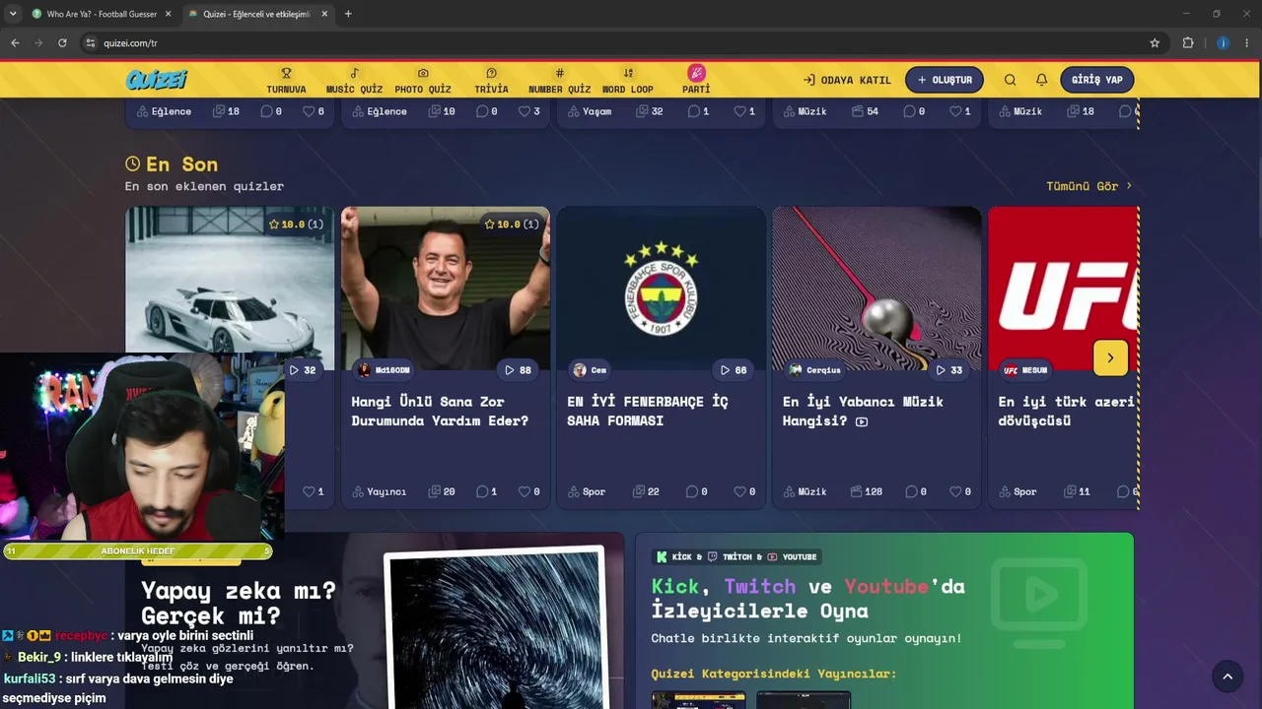Click author Cem avatar label

pos(590,370)
